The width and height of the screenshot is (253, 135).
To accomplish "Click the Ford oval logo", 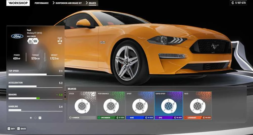I will click(x=17, y=36).
